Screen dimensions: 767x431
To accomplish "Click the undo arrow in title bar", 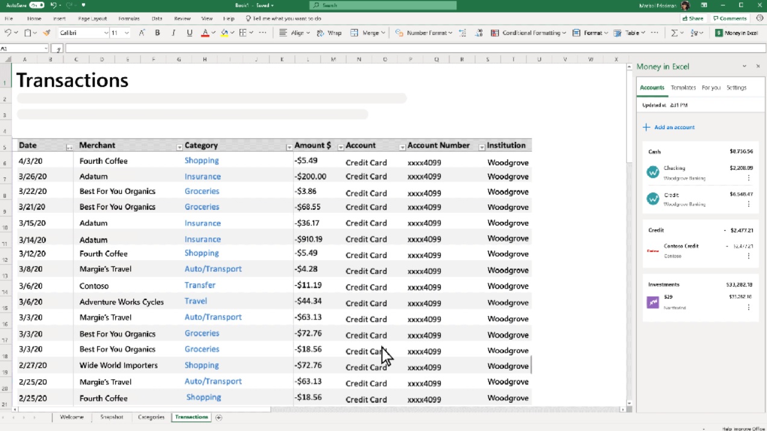I will click(54, 5).
